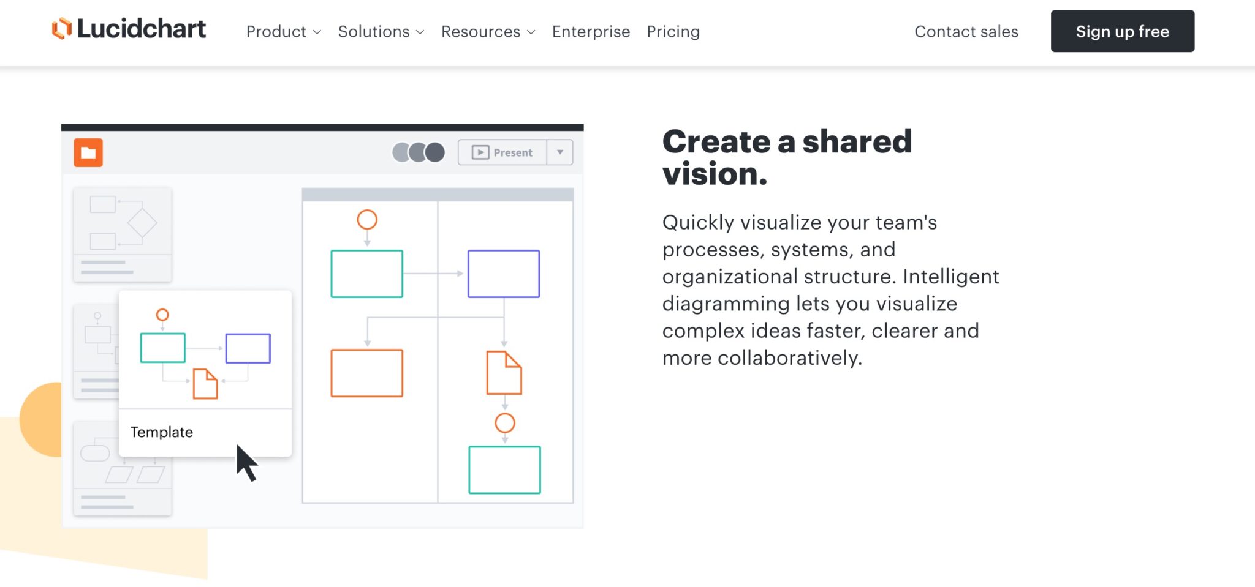The width and height of the screenshot is (1255, 587).
Task: Click the orange folder icon in the illustration
Action: [x=88, y=152]
